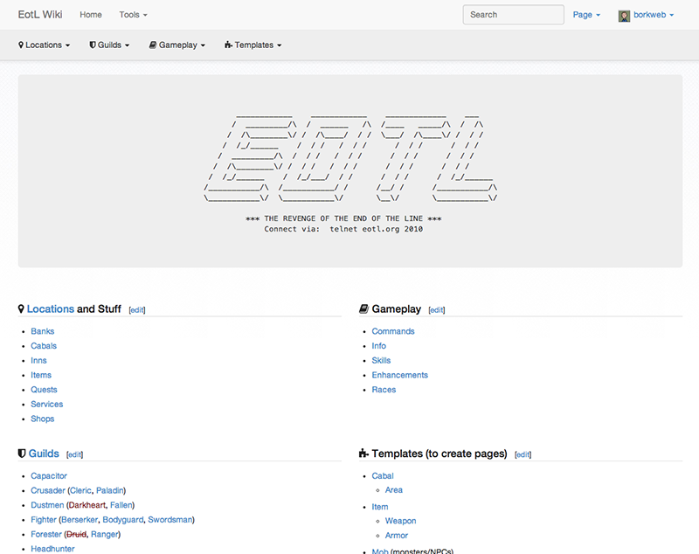Go to the Home nav link
Viewport: 699px width, 554px height.
pos(91,15)
